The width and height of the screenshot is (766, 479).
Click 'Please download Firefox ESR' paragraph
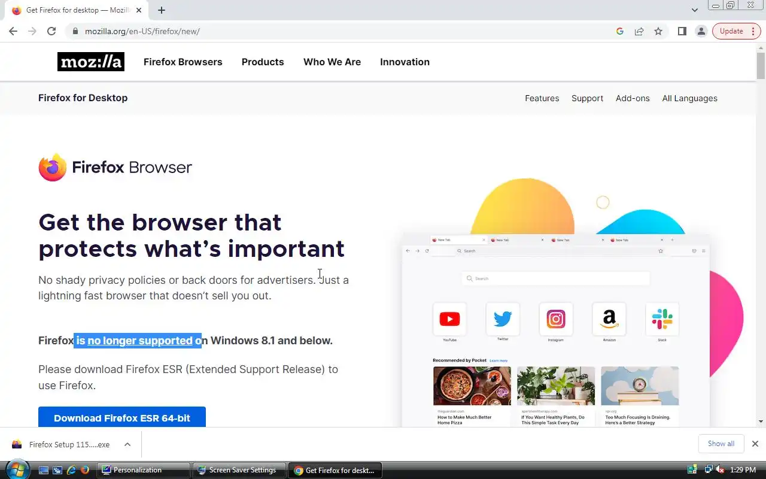[188, 377]
